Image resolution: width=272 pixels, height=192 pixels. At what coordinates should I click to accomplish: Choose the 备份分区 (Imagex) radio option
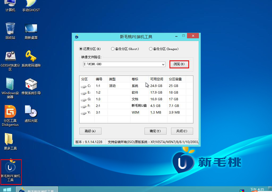point(164,49)
